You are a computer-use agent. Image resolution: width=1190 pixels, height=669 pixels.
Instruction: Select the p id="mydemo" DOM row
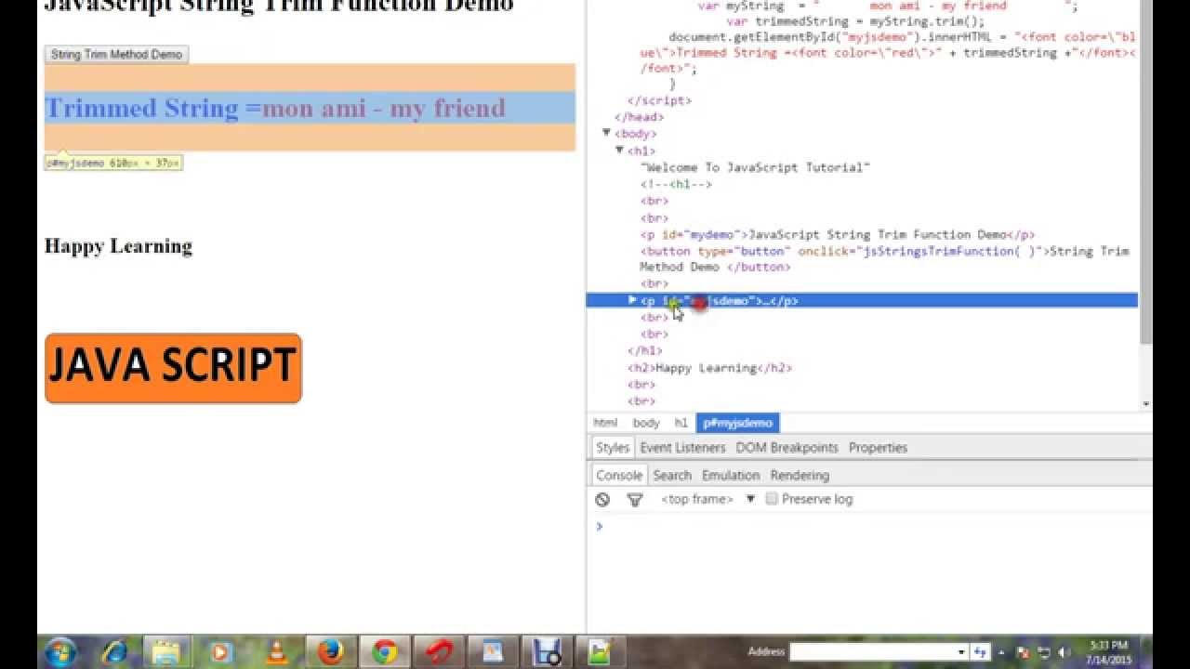(837, 234)
